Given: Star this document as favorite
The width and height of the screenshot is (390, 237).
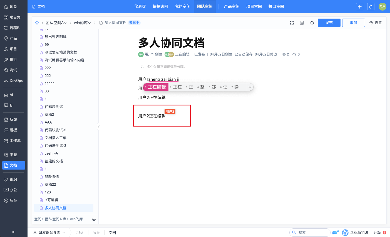Looking at the screenshot, I should [x=294, y=54].
